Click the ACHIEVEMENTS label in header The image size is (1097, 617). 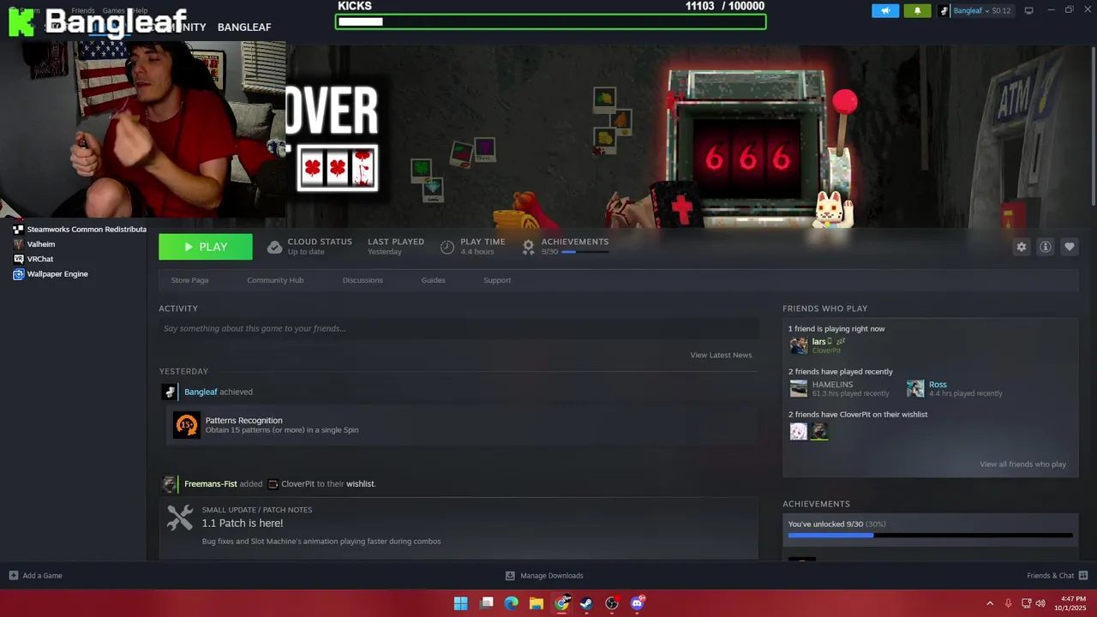pyautogui.click(x=575, y=242)
